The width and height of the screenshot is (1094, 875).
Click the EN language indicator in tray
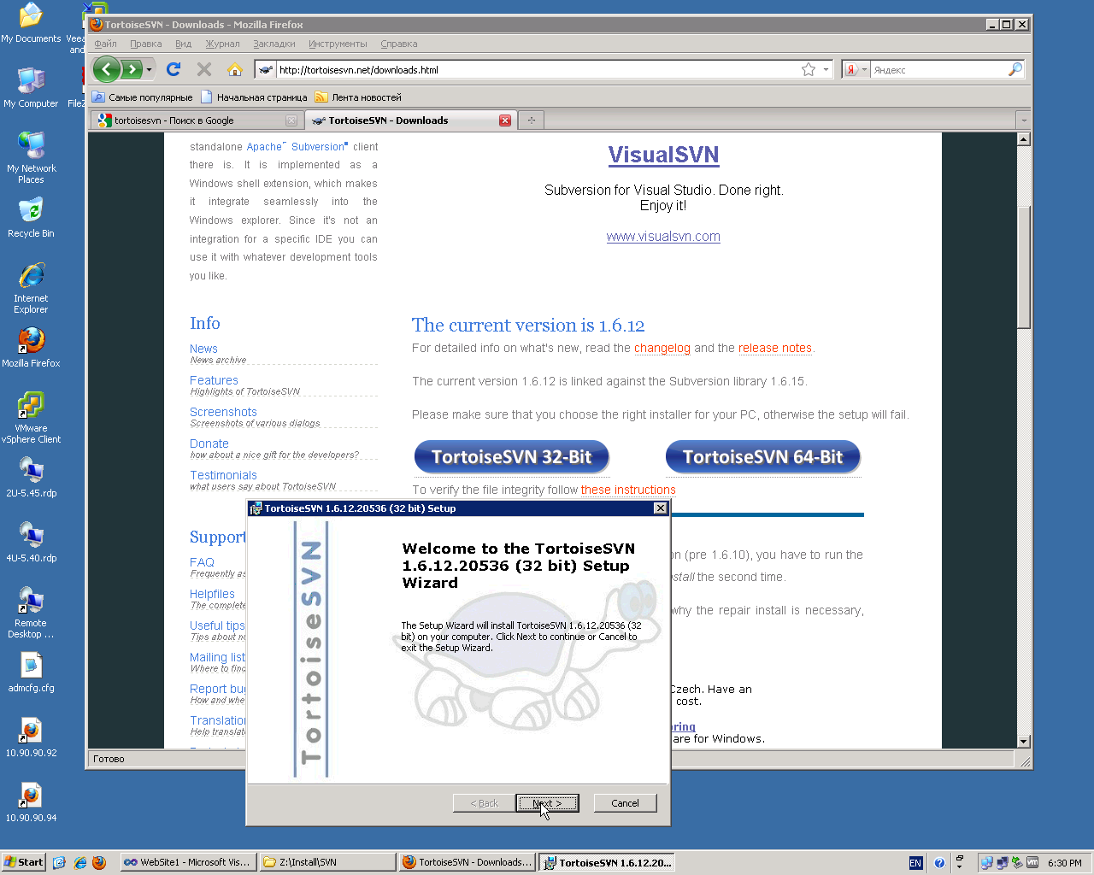(915, 863)
